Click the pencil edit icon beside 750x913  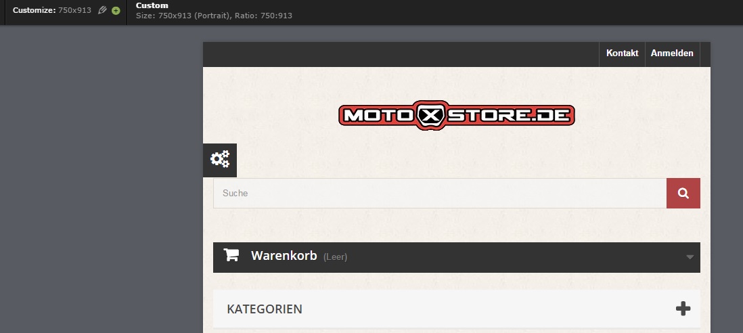point(102,10)
